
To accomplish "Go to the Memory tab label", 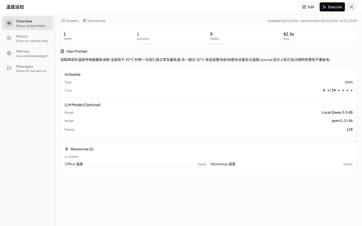I will pyautogui.click(x=23, y=51).
